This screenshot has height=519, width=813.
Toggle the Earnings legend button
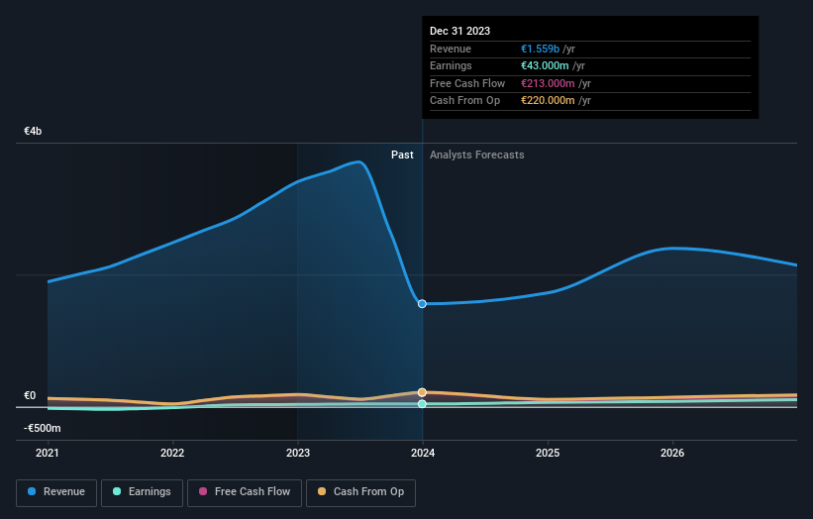click(x=142, y=492)
